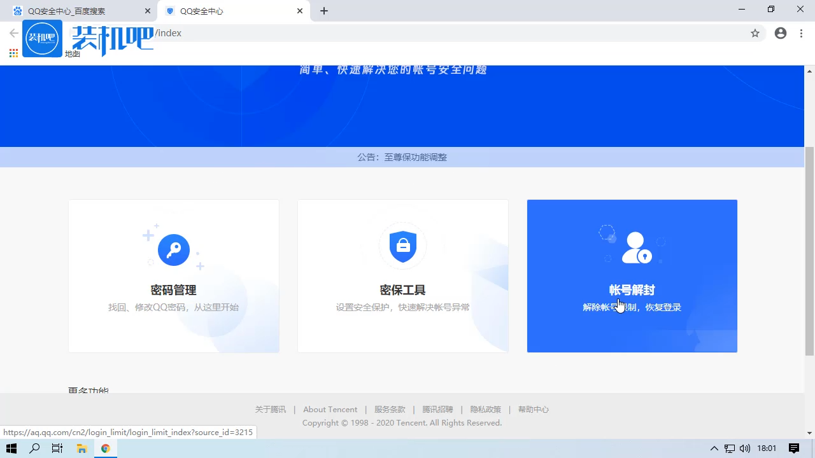Screen dimensions: 815x458
Task: Click the 密码管理 key icon
Action: click(x=173, y=249)
